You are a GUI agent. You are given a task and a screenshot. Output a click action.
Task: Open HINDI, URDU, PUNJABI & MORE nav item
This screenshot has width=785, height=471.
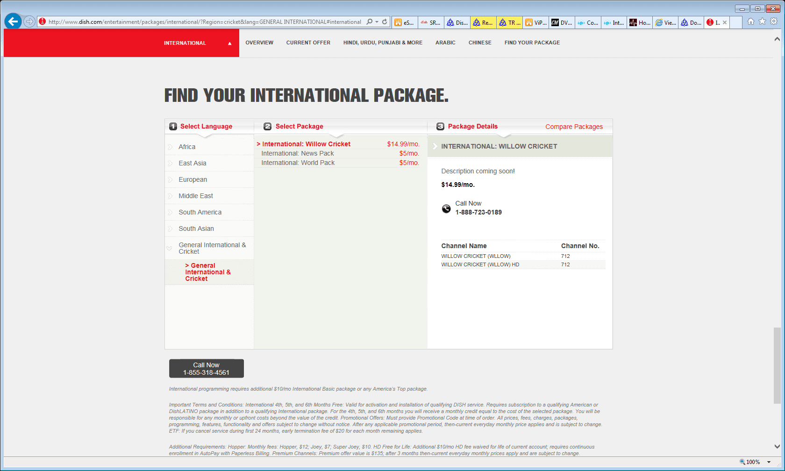[x=383, y=43]
